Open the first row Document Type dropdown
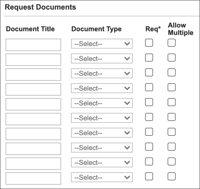 [x=102, y=44]
